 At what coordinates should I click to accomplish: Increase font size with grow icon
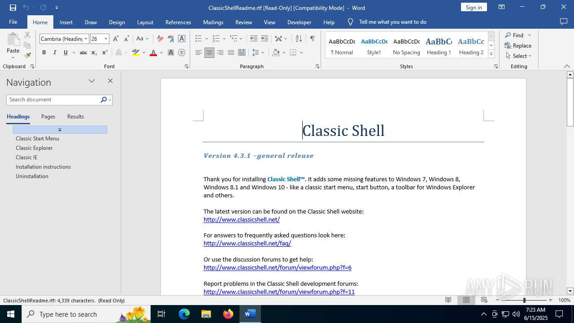(116, 39)
